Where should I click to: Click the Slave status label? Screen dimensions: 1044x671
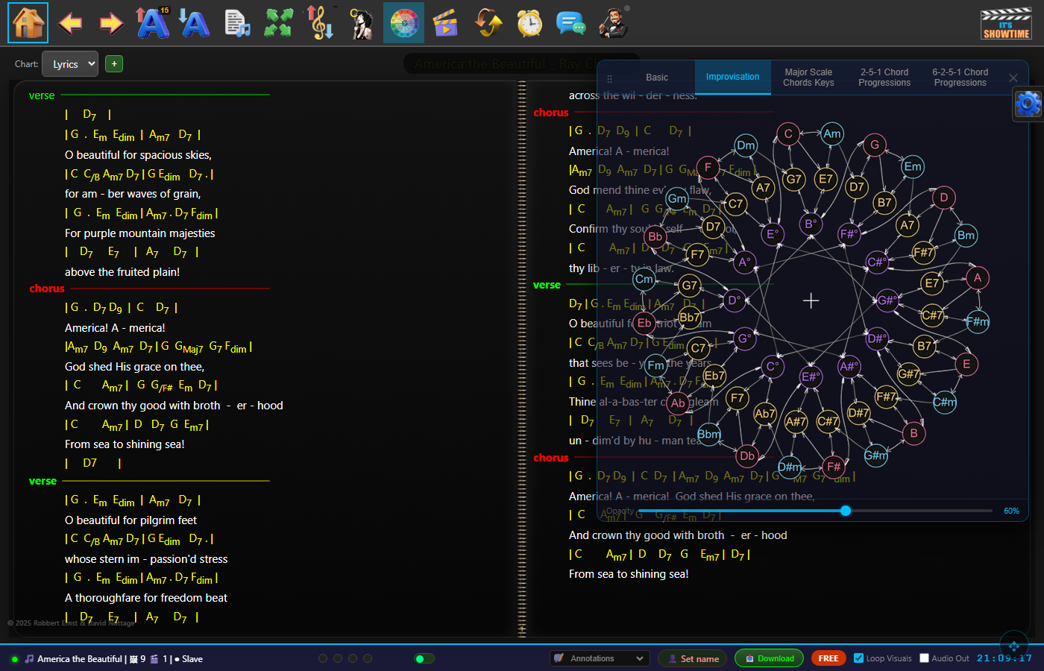[192, 659]
